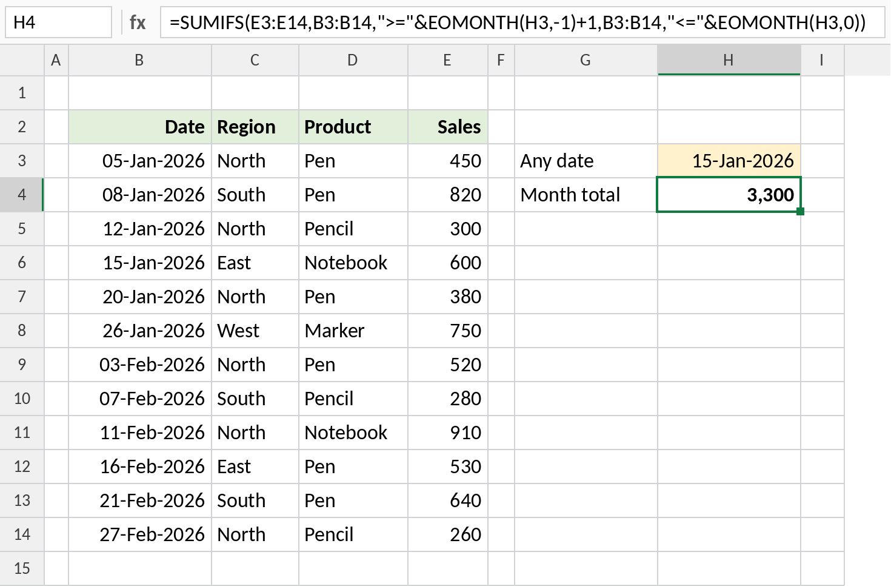
Task: Click East in the 16-Feb-2026 row
Action: tap(255, 466)
